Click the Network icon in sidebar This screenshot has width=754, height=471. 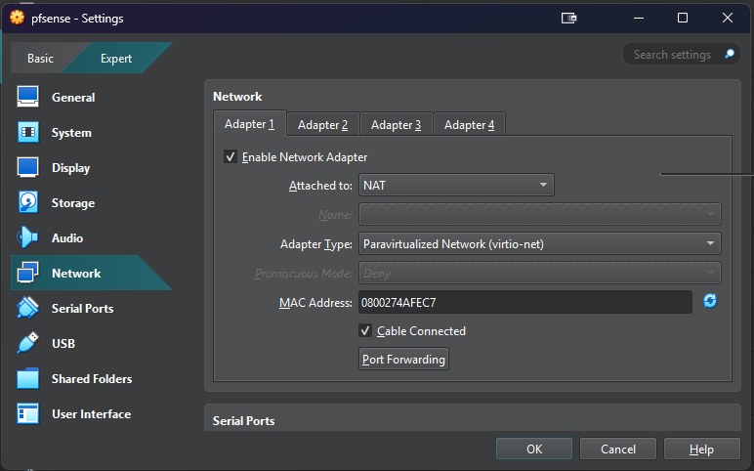(28, 273)
